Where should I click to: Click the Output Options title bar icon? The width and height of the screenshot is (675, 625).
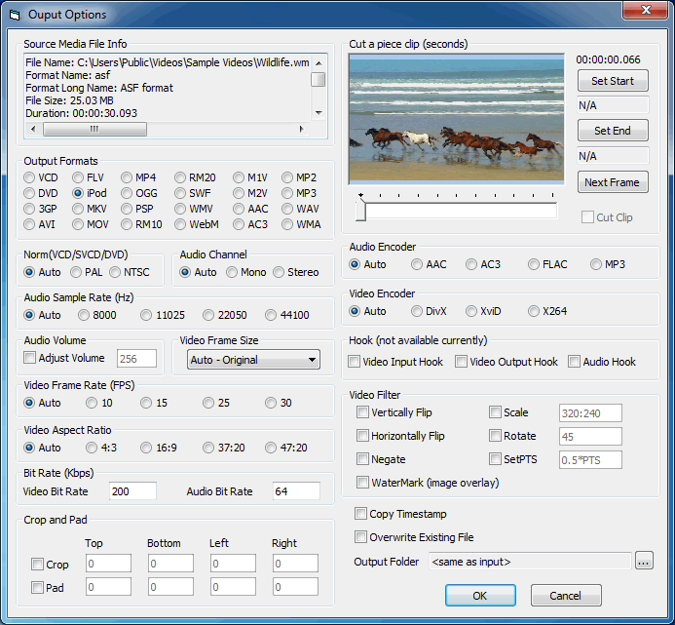click(x=14, y=15)
